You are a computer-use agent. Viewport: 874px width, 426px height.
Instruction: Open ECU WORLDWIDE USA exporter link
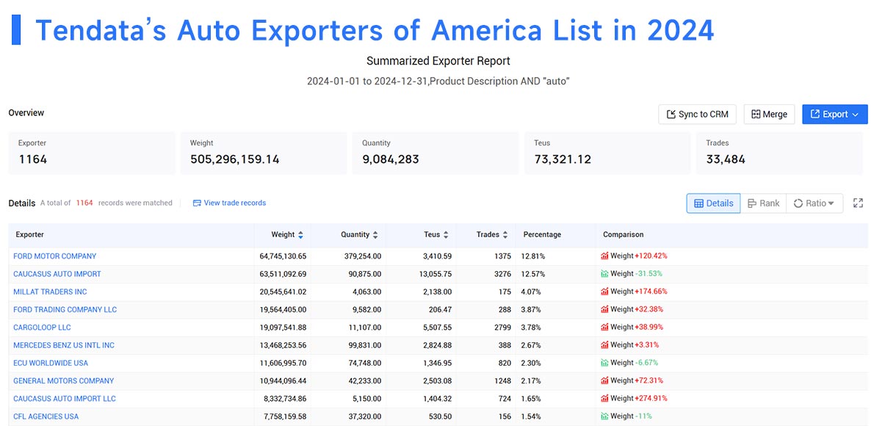coord(51,363)
